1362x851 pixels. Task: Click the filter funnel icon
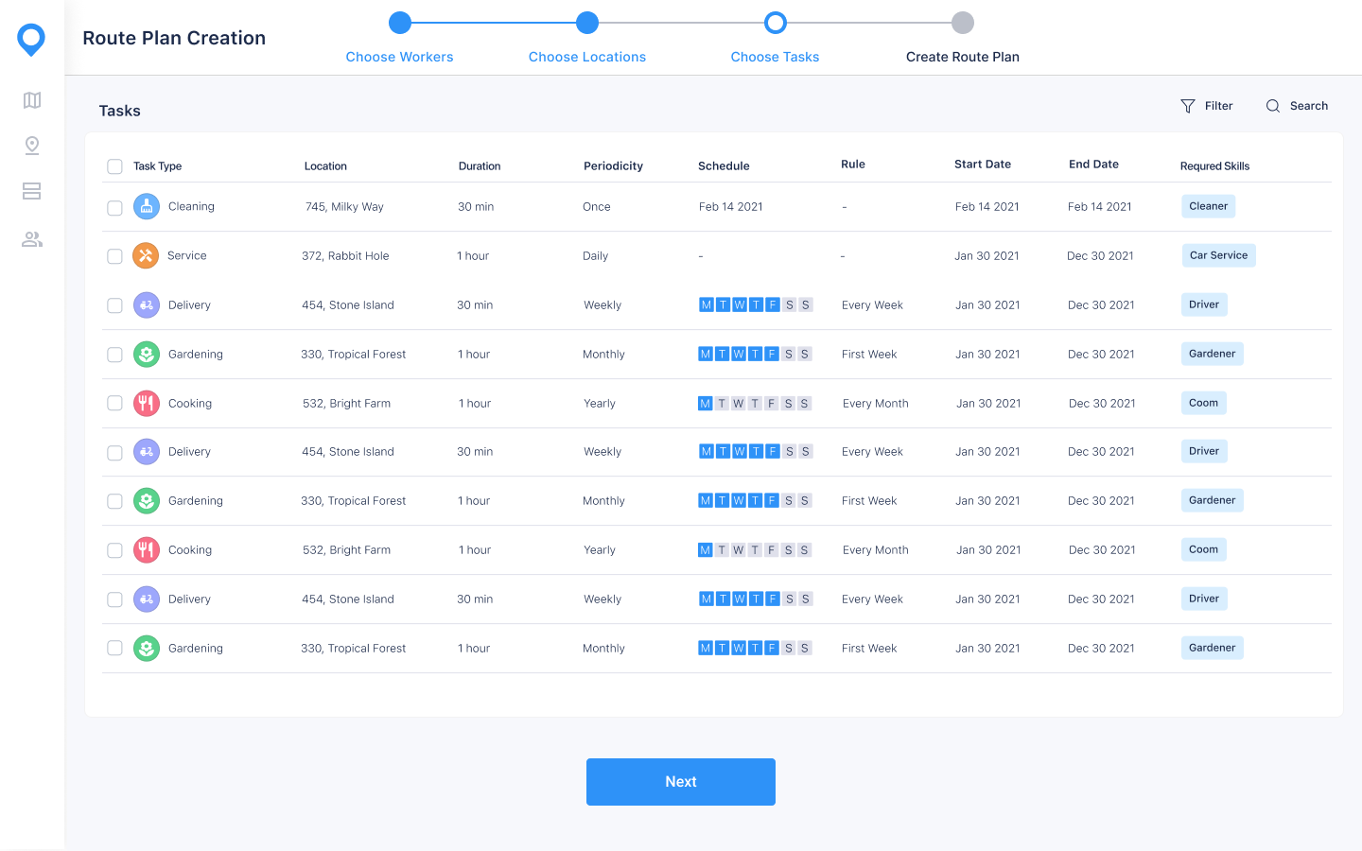click(x=1188, y=106)
